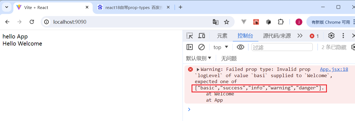Screen dimensions: 355x121
Task: Expand the Warning message disclosure triangle
Action: point(198,69)
